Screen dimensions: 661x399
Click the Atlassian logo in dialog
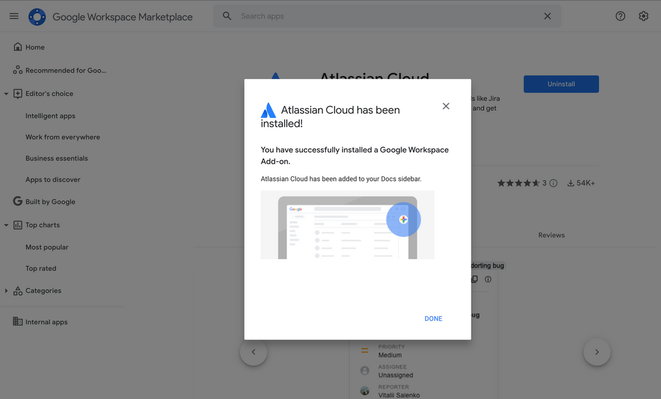[268, 110]
